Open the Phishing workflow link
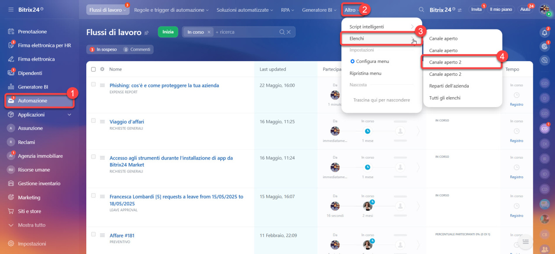The width and height of the screenshot is (555, 254). (164, 85)
